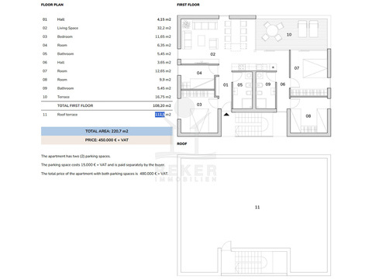Screen dimensions: 372x279
Task: Click the '32,2 m2' area value
Action: (164, 28)
